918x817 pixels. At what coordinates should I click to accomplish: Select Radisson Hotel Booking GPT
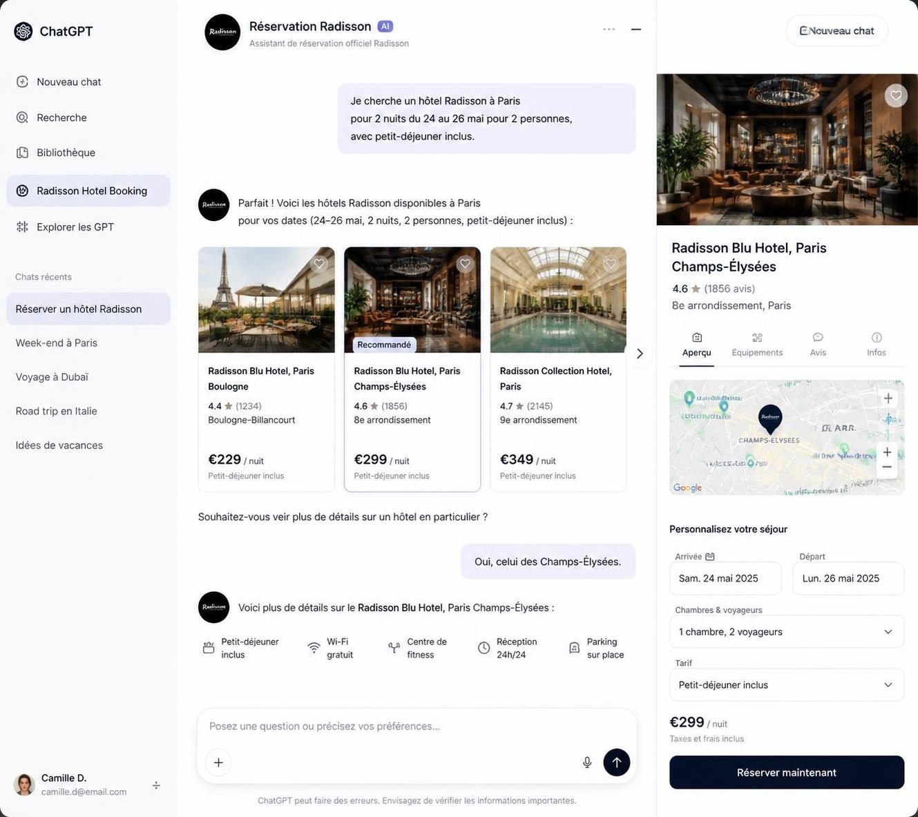(x=88, y=191)
